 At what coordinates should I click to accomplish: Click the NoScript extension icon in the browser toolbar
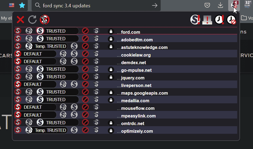[x=234, y=5]
